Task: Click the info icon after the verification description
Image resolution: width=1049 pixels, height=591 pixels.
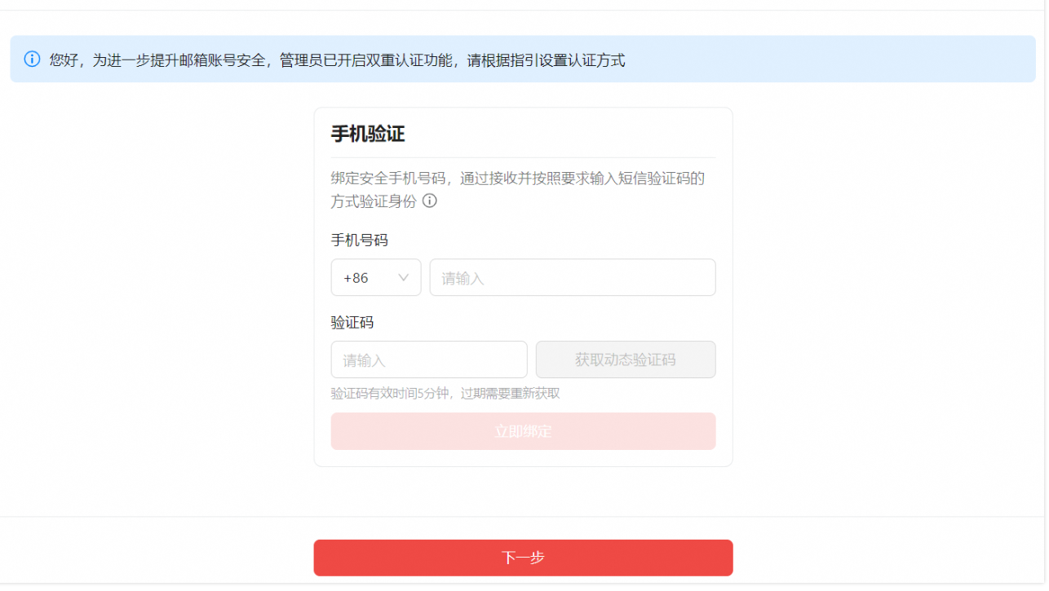Action: 429,201
